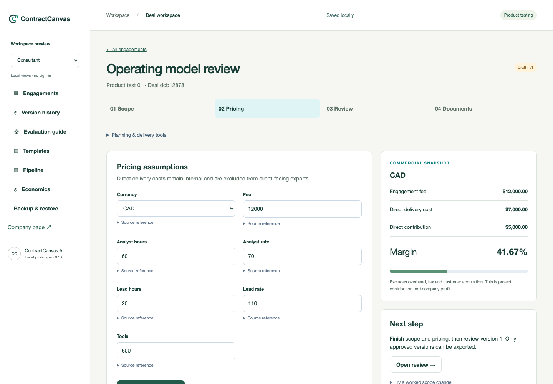The width and height of the screenshot is (553, 384).
Task: Click the Evaluation guide target icon
Action: point(17,132)
